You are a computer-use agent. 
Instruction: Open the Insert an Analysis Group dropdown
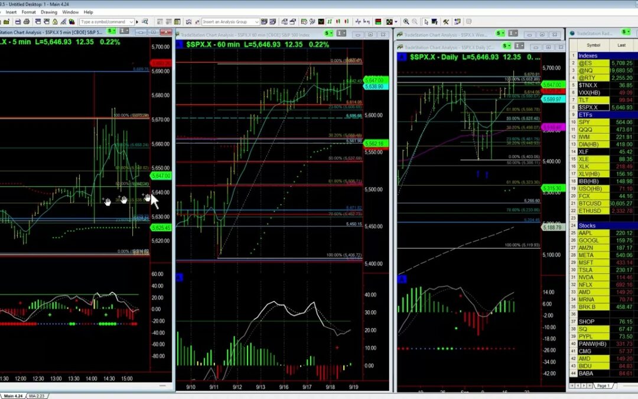click(258, 21)
